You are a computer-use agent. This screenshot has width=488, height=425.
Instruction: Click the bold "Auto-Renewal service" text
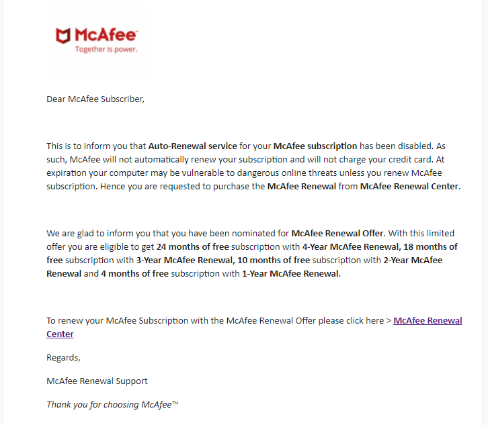tap(192, 146)
